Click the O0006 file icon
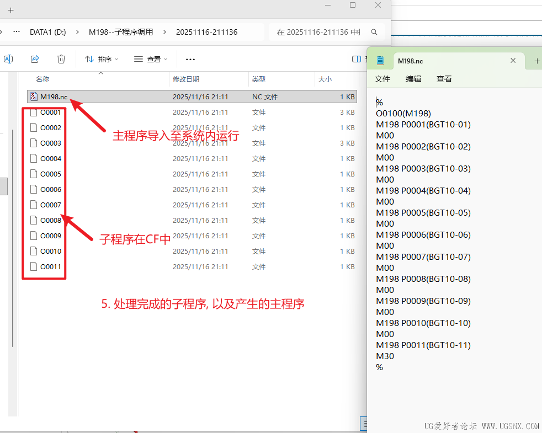This screenshot has width=542, height=433. 34,189
